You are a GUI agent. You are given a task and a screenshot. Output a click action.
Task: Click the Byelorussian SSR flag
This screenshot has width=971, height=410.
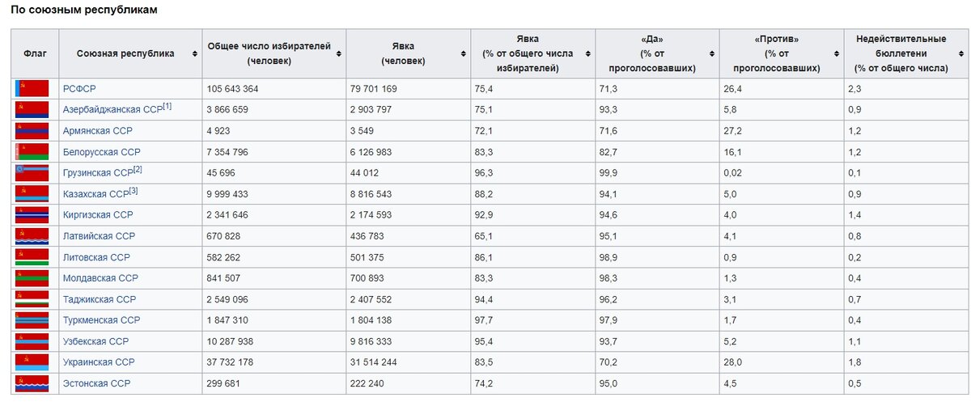pos(32,152)
